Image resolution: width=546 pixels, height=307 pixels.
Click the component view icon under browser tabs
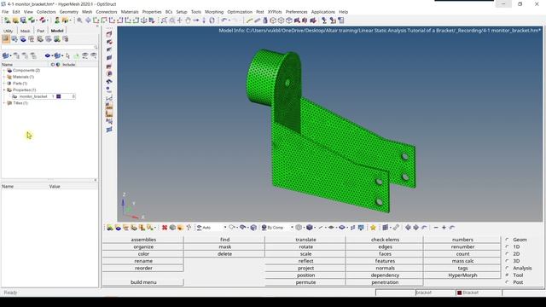[23, 39]
